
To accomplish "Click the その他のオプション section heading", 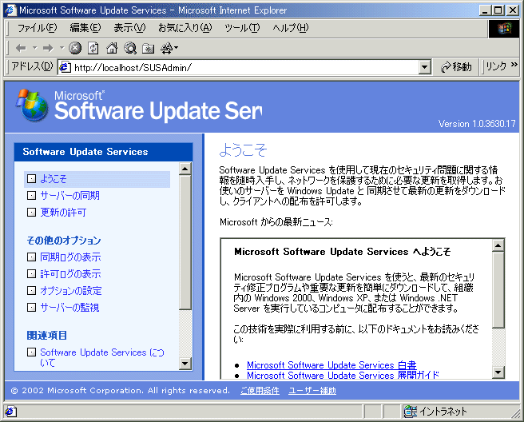I will tap(63, 241).
